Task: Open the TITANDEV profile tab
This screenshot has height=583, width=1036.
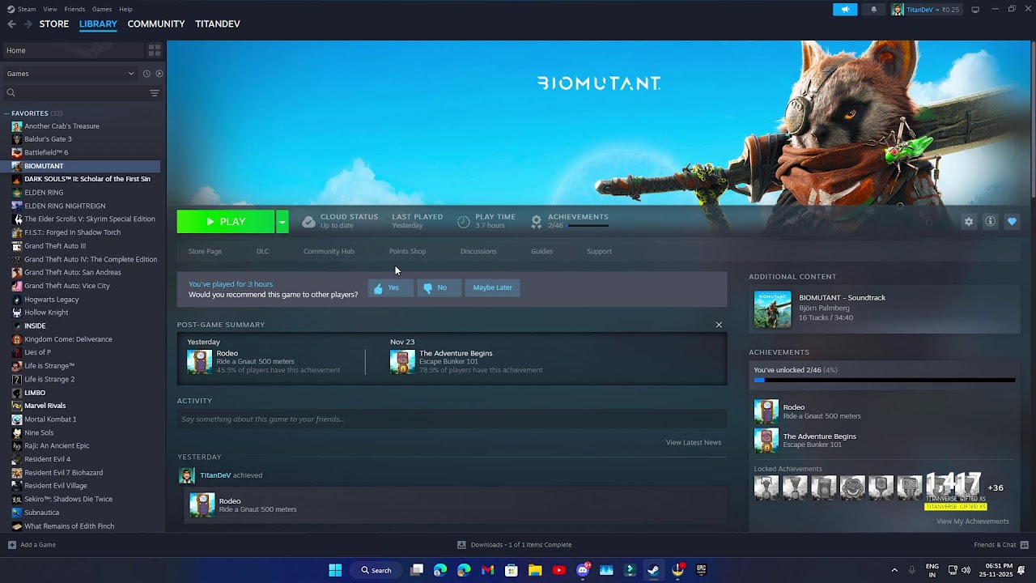Action: [x=218, y=24]
